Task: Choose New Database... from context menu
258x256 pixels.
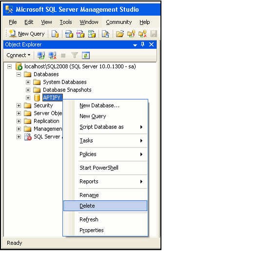Action: (105, 106)
